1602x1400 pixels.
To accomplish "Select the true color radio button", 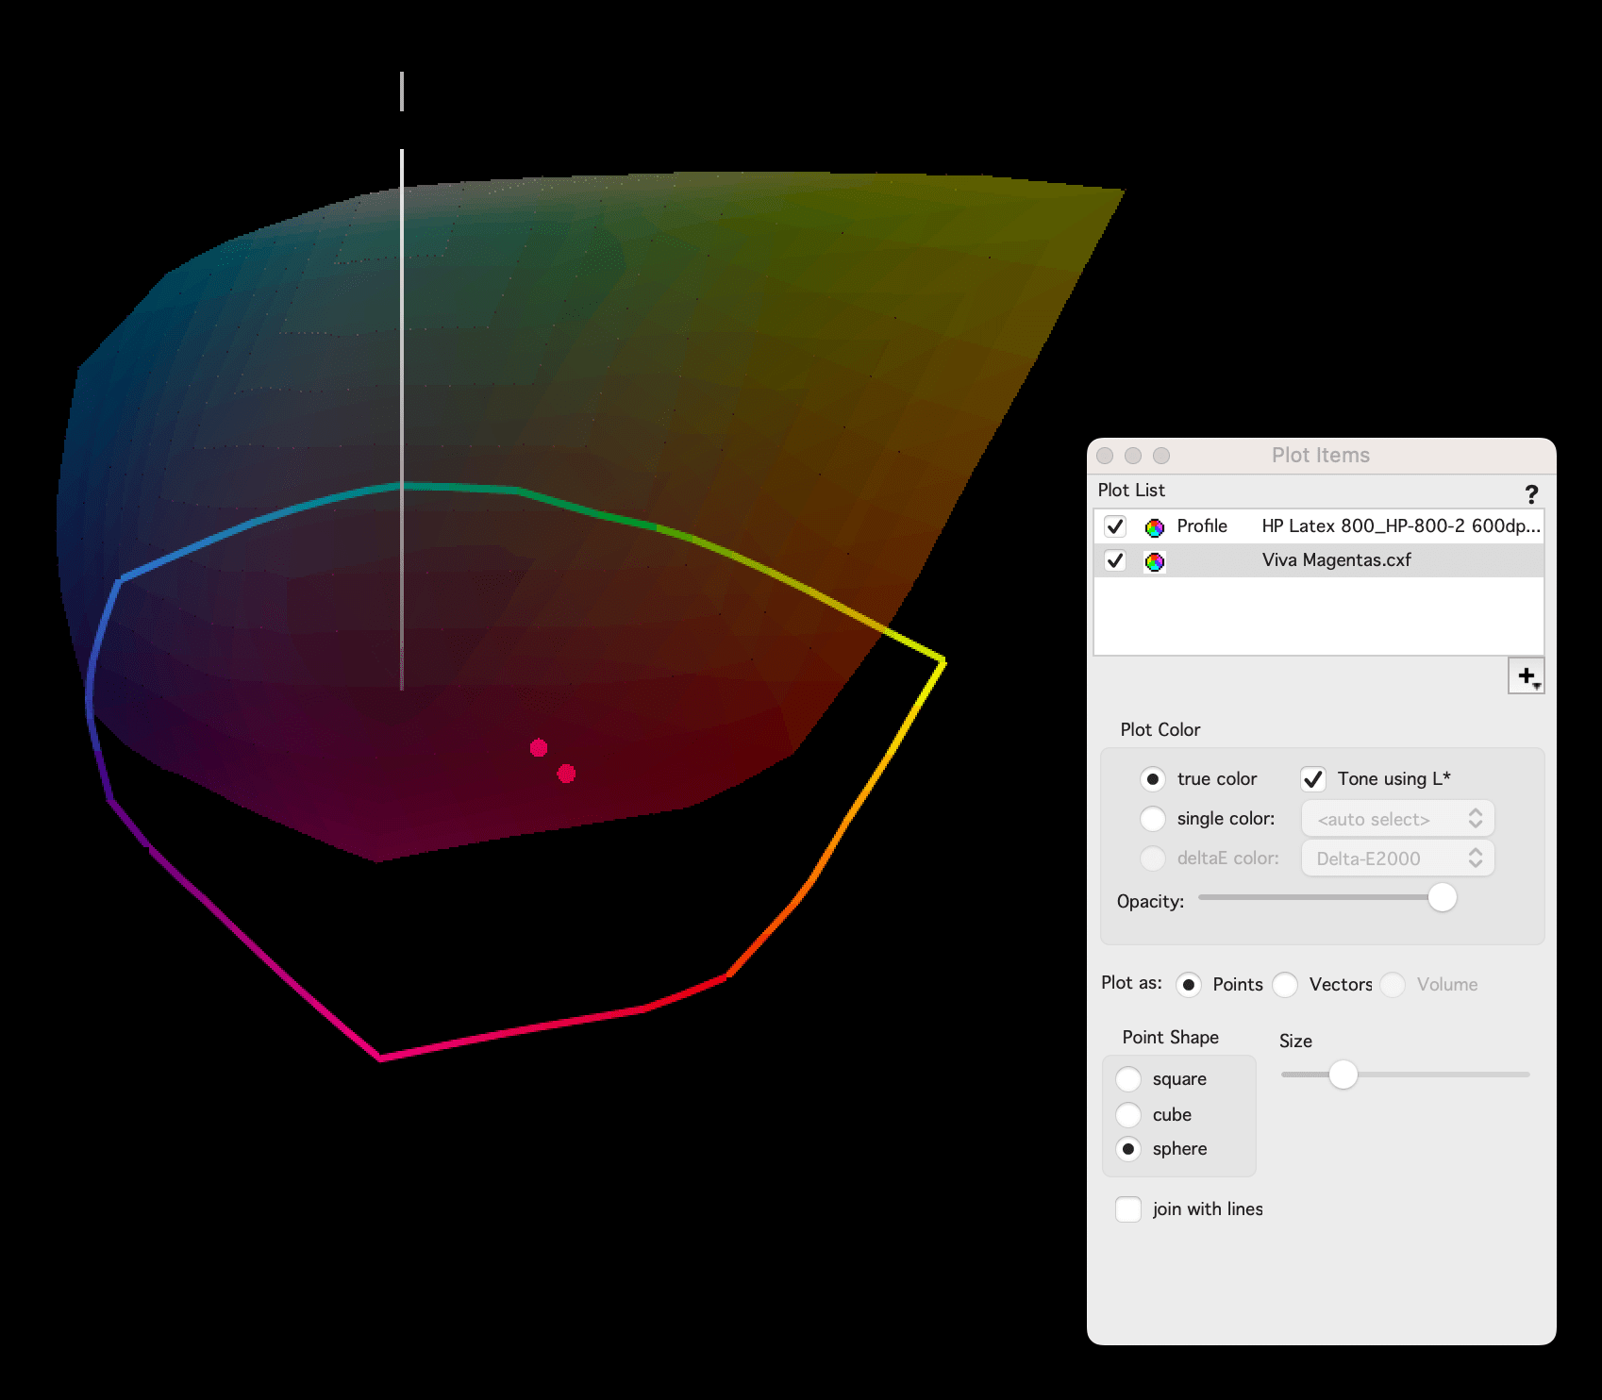I will (x=1153, y=779).
